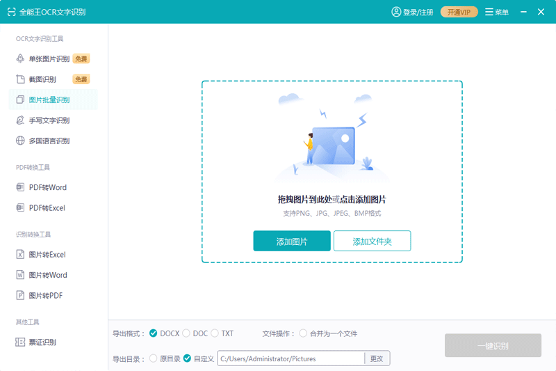Click the 图片转Excel sidebar icon
The image size is (556, 371).
click(20, 255)
